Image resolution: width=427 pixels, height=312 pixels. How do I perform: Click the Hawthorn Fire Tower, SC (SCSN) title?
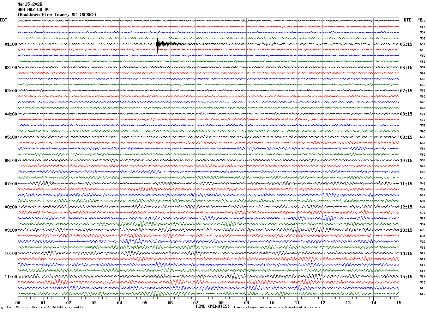coord(57,15)
